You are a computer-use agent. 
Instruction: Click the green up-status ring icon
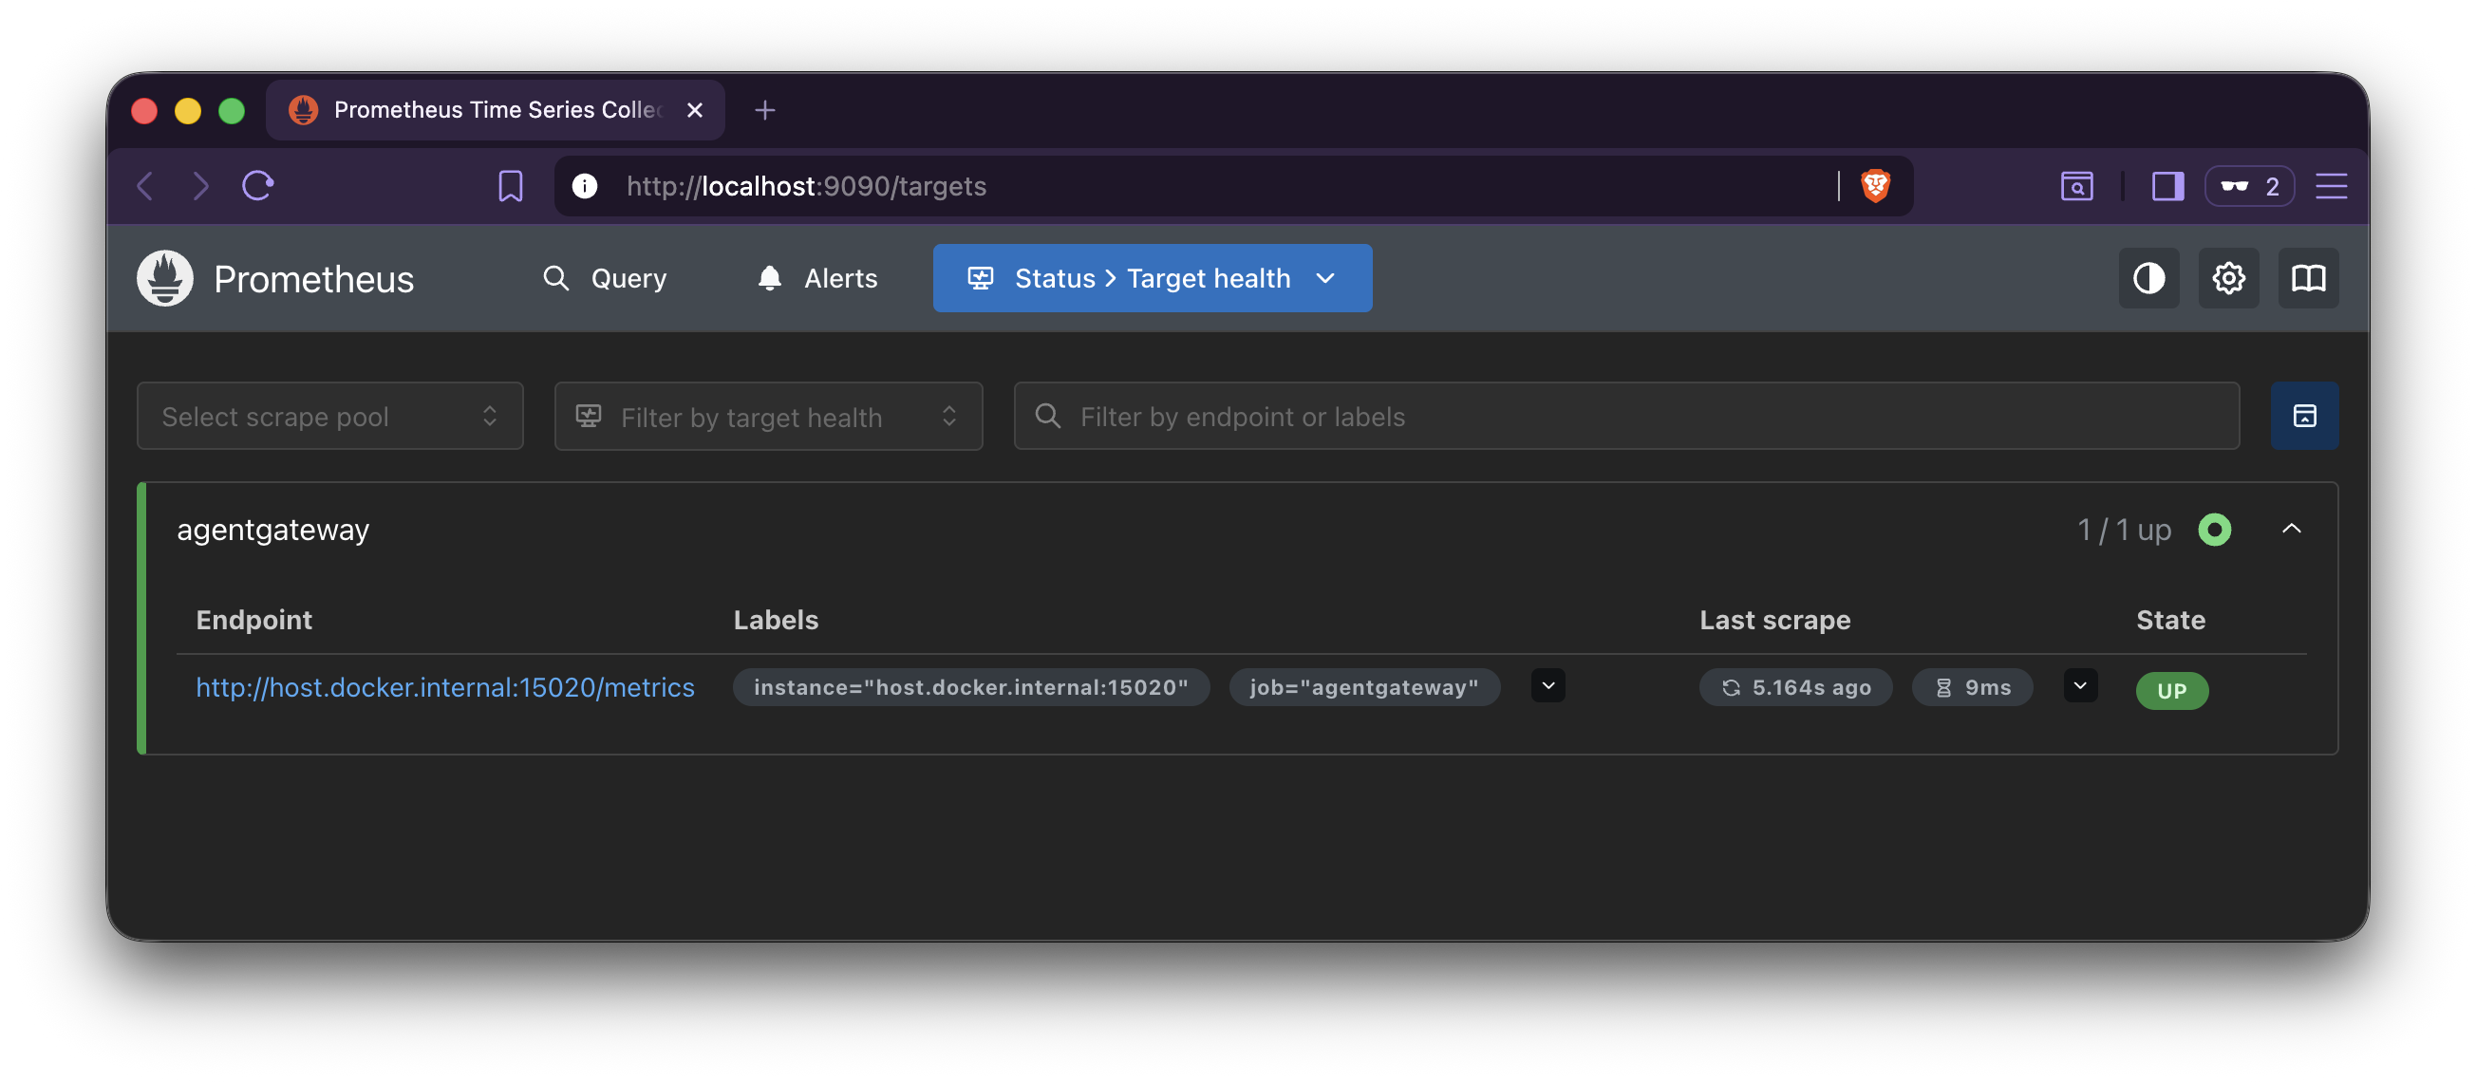(x=2214, y=530)
